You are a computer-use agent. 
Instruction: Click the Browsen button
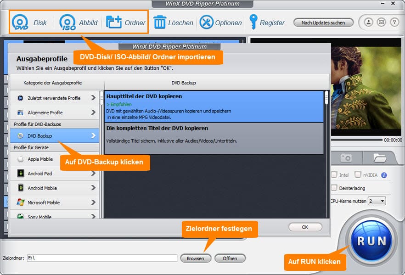[x=195, y=258]
